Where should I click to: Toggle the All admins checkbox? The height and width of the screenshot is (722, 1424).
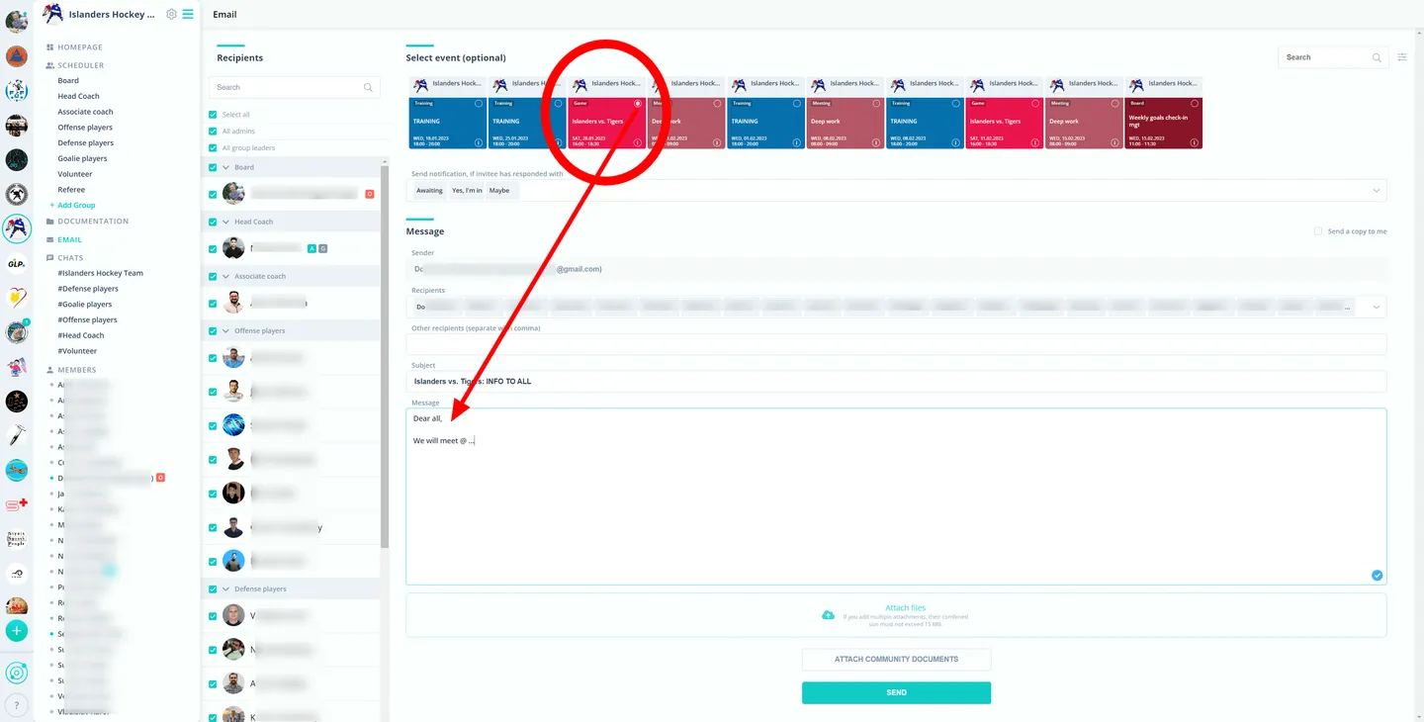[213, 132]
